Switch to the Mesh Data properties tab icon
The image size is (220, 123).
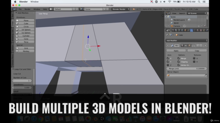click(x=195, y=30)
